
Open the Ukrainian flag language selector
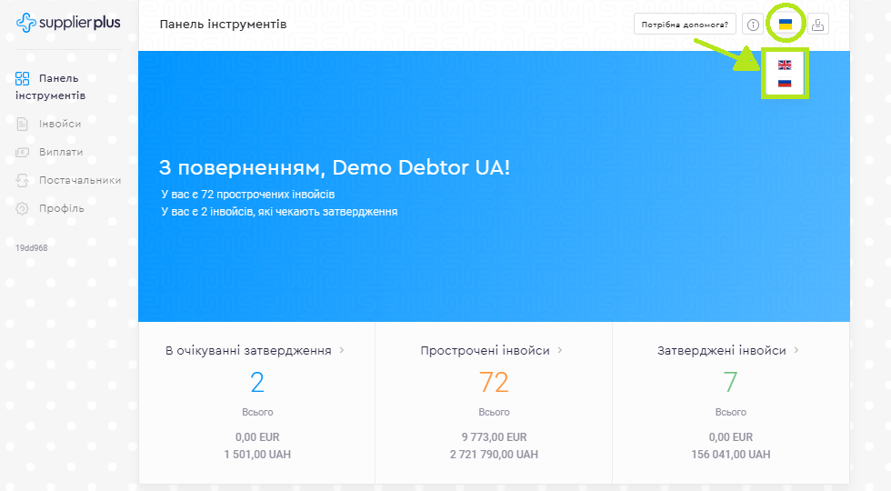[x=785, y=25]
